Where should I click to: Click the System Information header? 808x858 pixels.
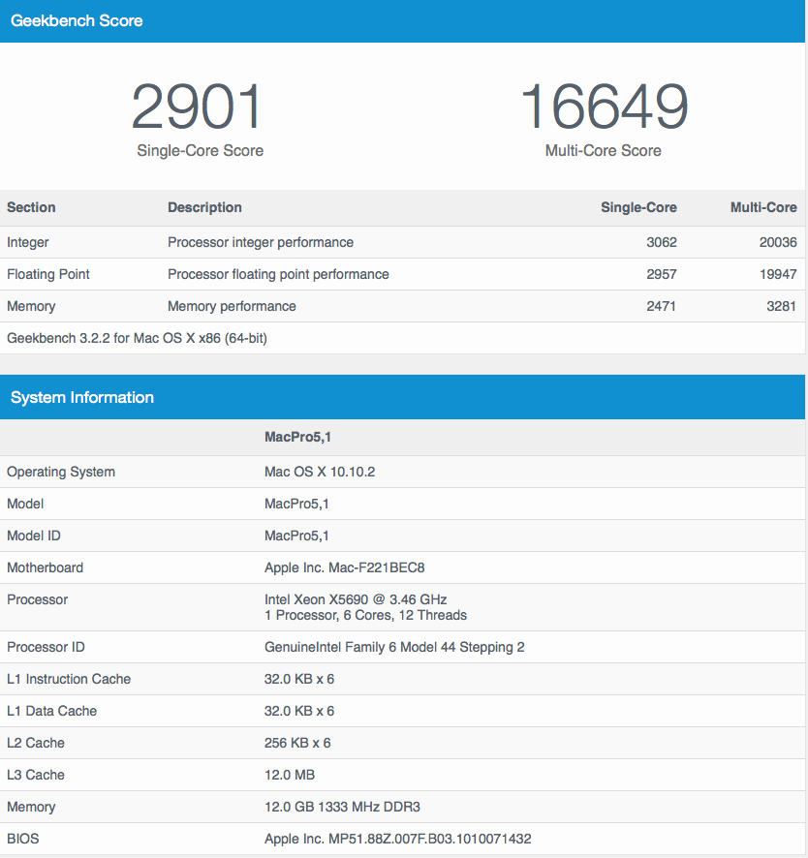82,397
